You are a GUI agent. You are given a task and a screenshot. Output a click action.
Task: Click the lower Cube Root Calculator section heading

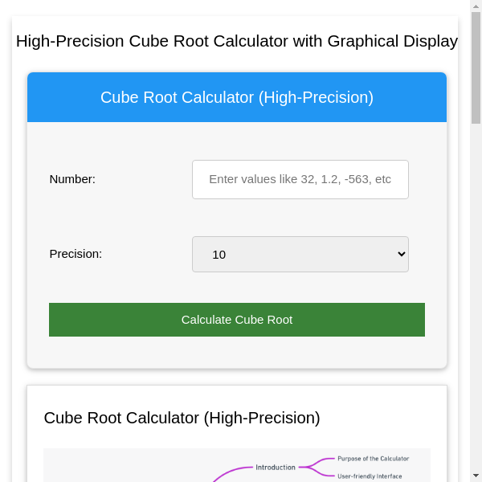coord(182,418)
